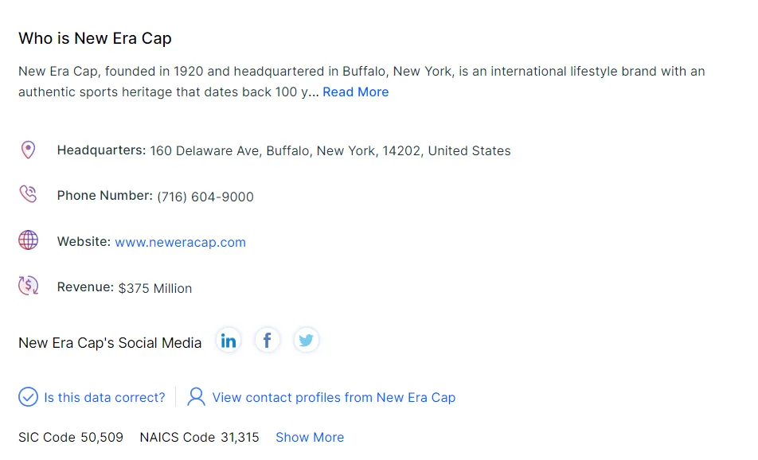Click the "Is this data correct?" link

pyautogui.click(x=104, y=398)
